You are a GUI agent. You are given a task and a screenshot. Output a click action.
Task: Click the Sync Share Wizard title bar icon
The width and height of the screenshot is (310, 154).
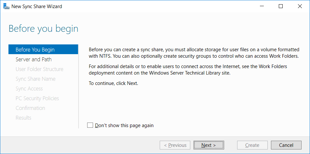click(x=6, y=6)
